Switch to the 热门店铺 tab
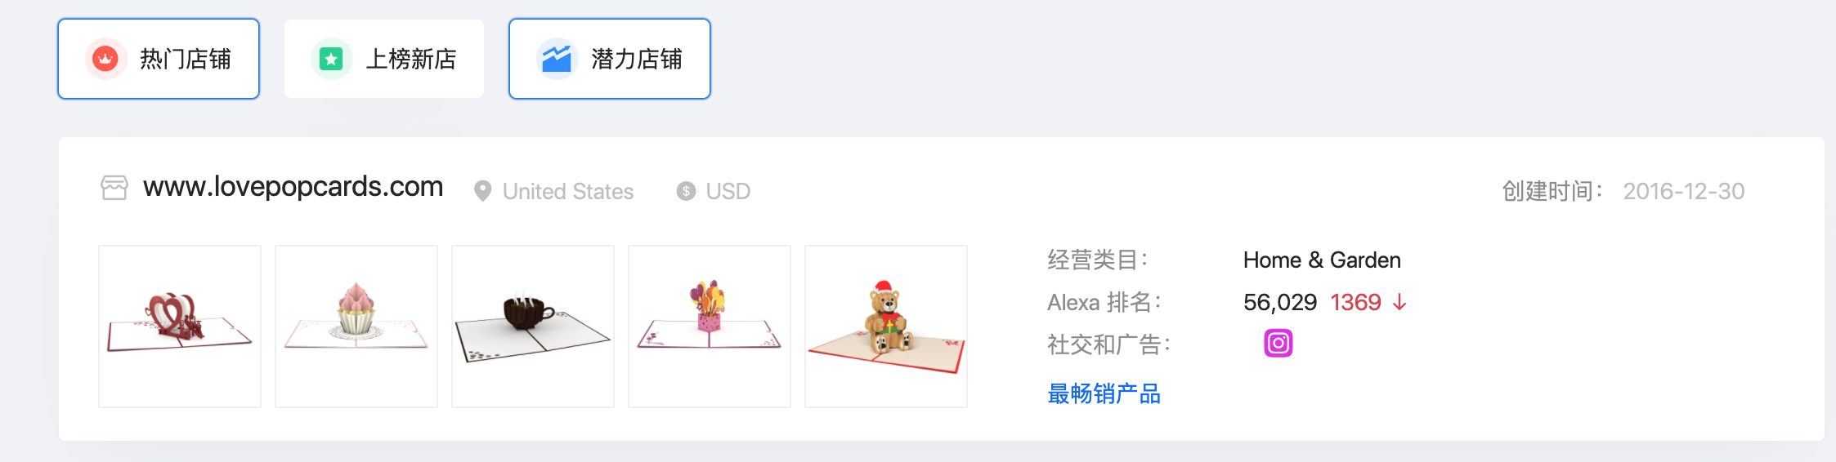This screenshot has width=1836, height=462. point(159,59)
